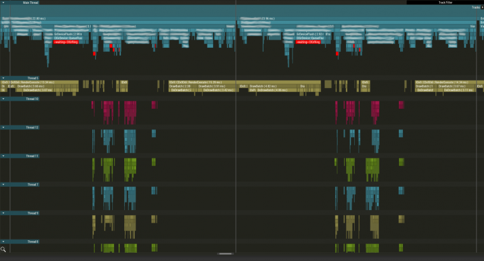Click the Thread 10 header label
Image resolution: width=484 pixels, height=261 pixels.
(32, 99)
